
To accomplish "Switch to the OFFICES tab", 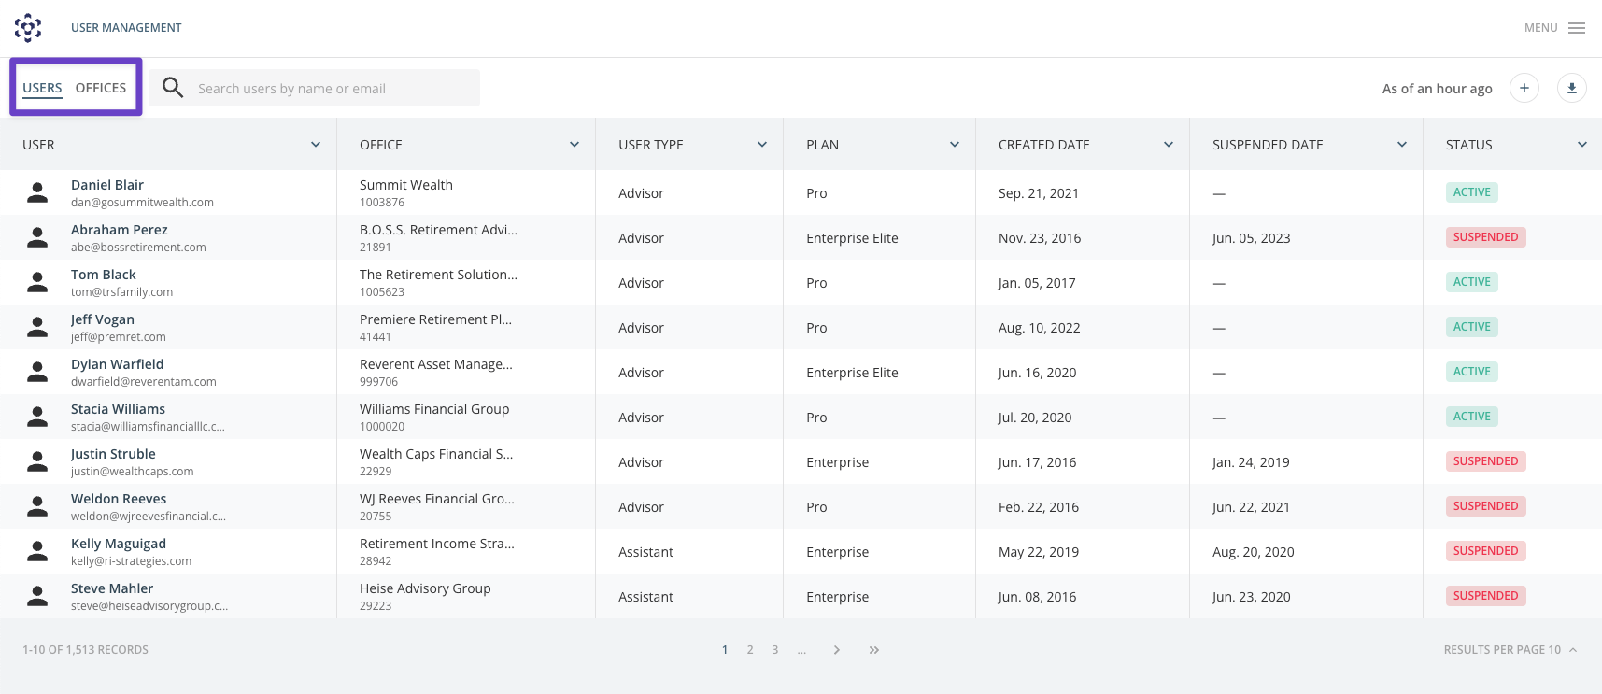I will pos(101,88).
